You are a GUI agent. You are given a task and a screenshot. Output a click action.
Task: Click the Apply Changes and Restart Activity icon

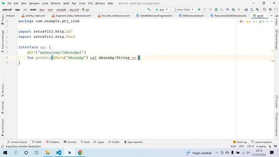(x=205, y=10)
